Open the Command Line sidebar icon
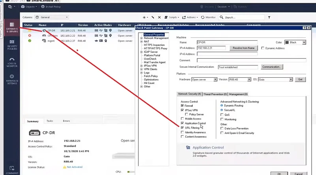The height and width of the screenshot is (175, 316). tap(12, 170)
